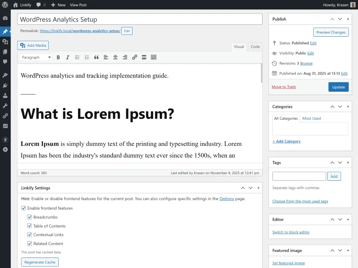
Task: Insert the Read More tag
Action: pyautogui.click(x=144, y=57)
